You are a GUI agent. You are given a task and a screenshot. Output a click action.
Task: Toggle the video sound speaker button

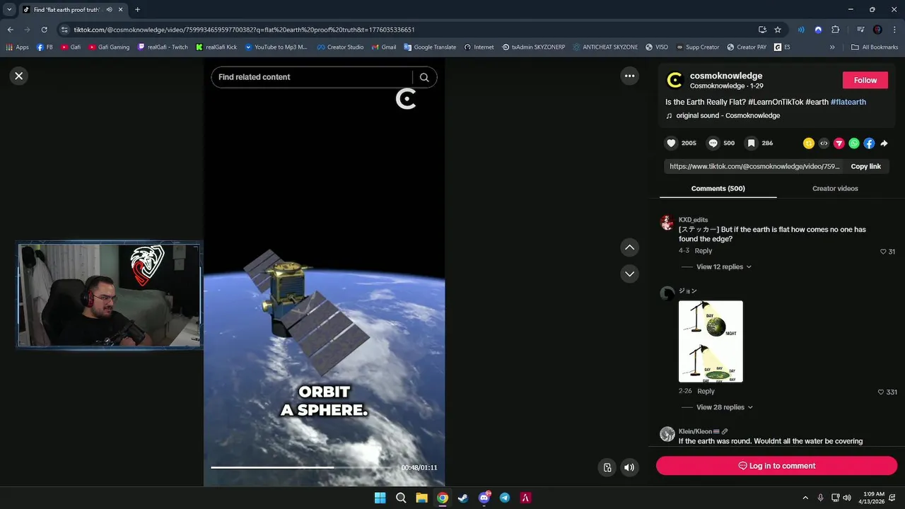629,467
